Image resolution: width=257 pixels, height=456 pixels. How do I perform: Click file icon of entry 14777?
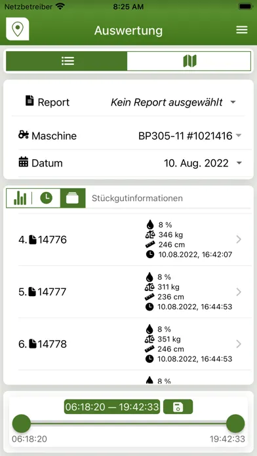(x=32, y=292)
